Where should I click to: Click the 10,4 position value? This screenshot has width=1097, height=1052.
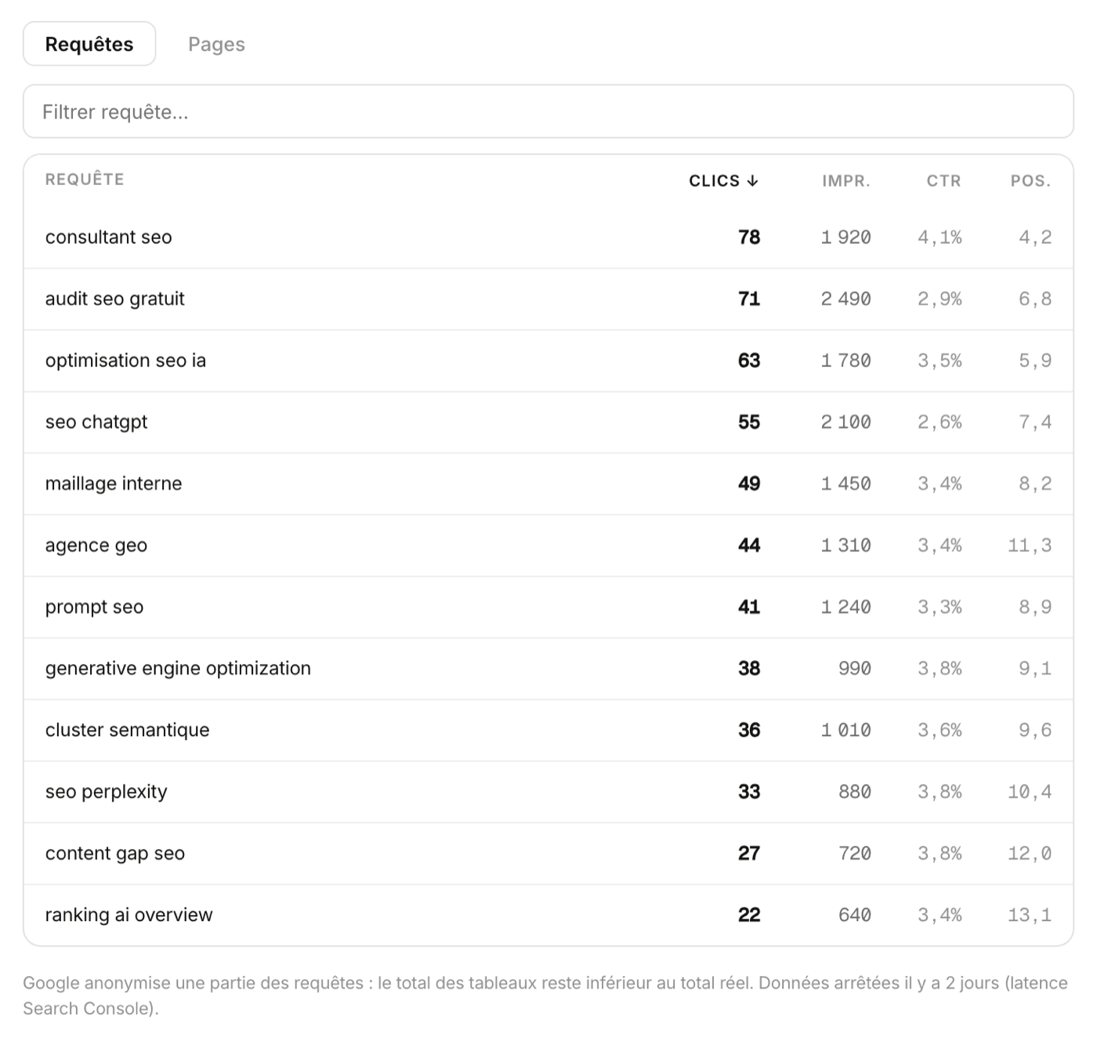[x=1030, y=793]
